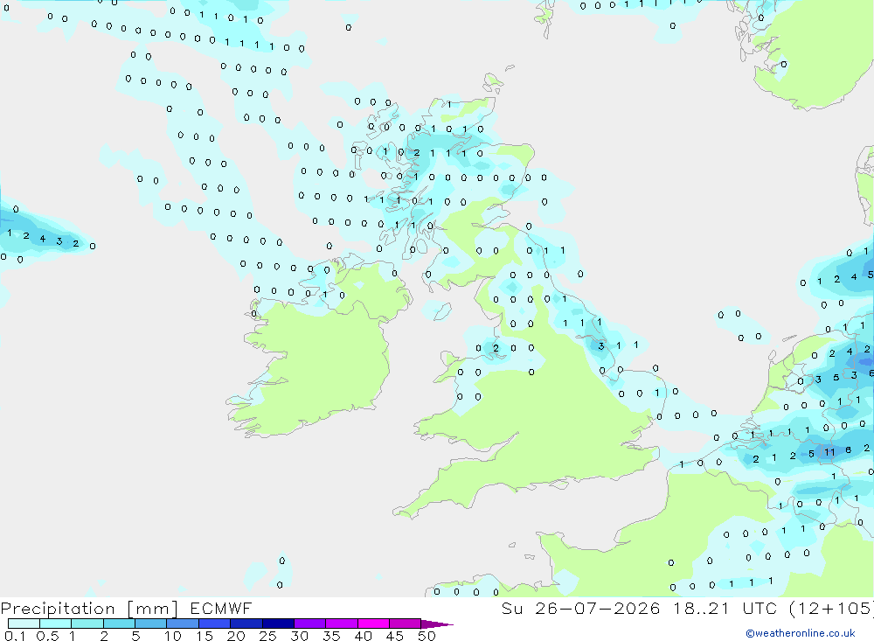This screenshot has height=641, width=874.
Task: Select the 2–5 mm legend color box
Action: pos(119,624)
